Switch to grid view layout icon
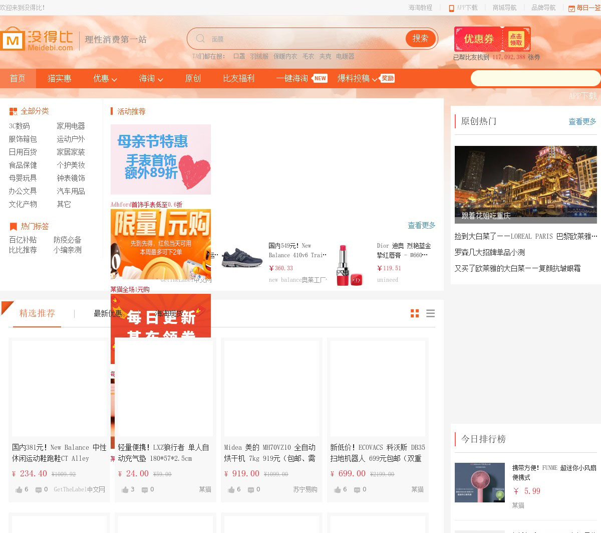This screenshot has height=533, width=601. [x=415, y=313]
